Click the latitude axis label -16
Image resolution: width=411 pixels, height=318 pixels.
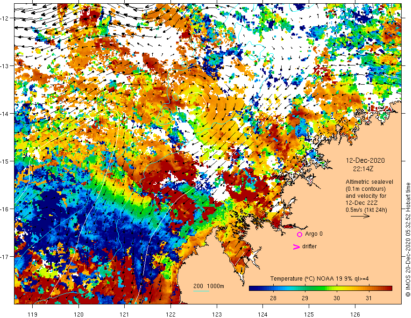(5, 209)
